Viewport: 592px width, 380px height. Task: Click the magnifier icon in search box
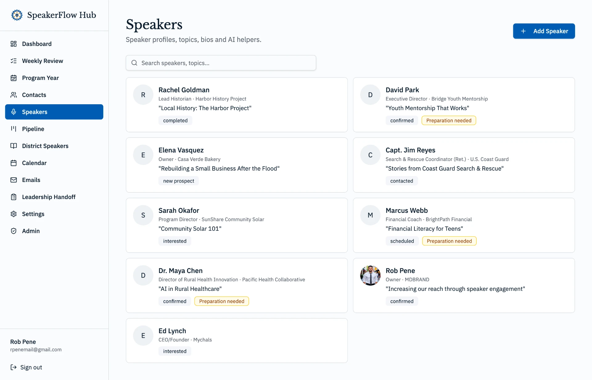pyautogui.click(x=134, y=63)
